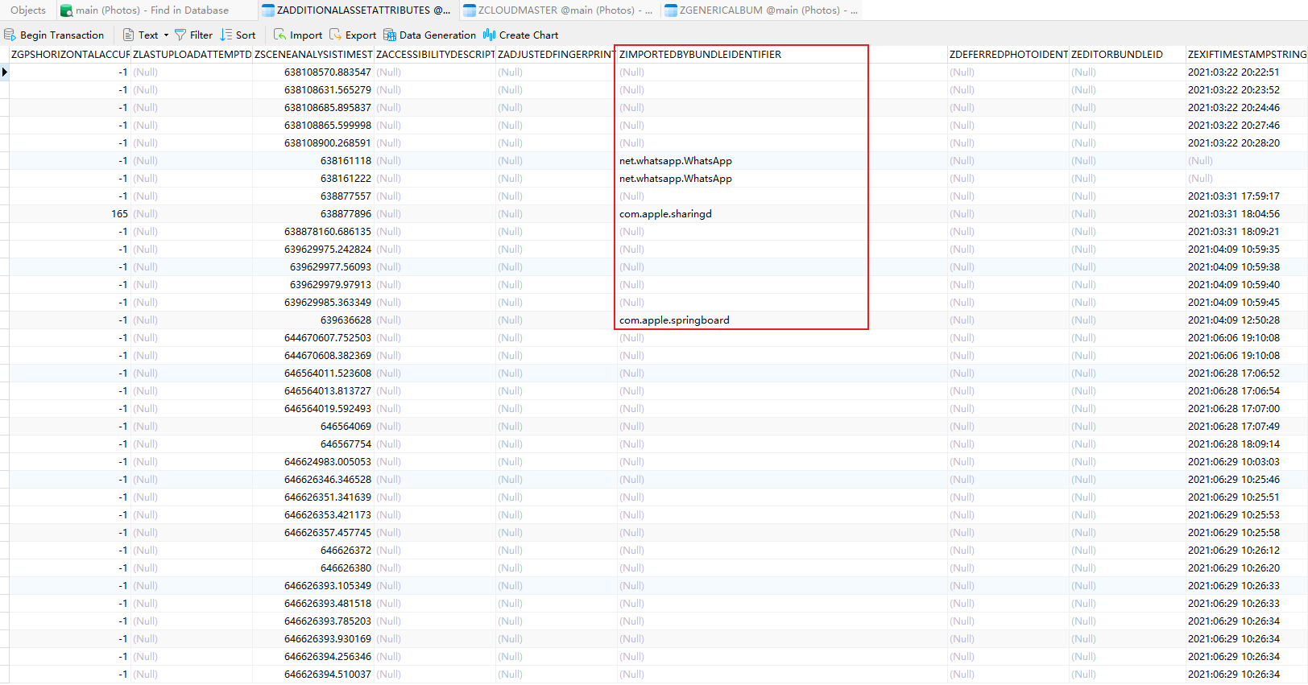This screenshot has width=1308, height=685.
Task: Launch the Export wizard icon
Action: [x=336, y=35]
